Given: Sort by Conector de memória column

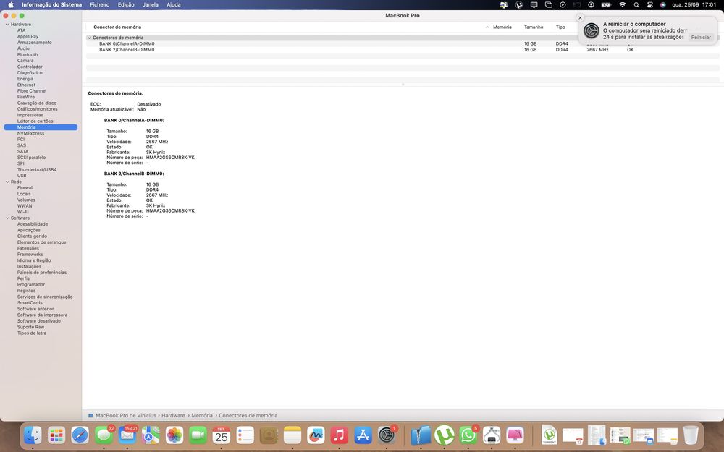Looking at the screenshot, I should (x=117, y=27).
